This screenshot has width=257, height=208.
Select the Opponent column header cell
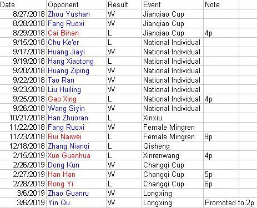pyautogui.click(x=76, y=4)
